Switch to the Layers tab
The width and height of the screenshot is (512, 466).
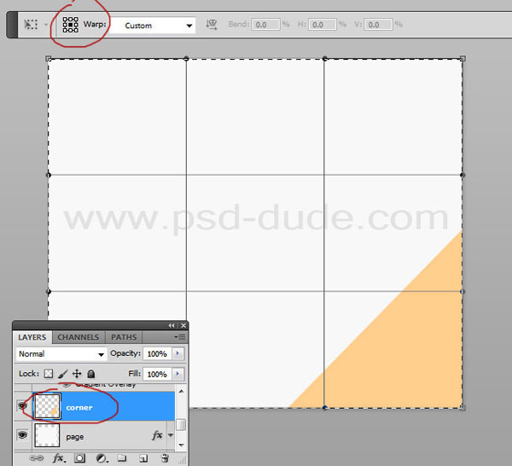click(x=32, y=337)
